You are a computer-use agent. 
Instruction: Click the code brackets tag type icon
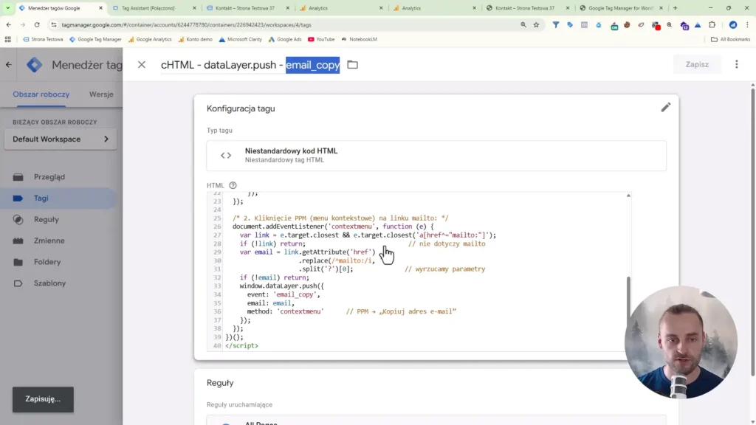[226, 155]
